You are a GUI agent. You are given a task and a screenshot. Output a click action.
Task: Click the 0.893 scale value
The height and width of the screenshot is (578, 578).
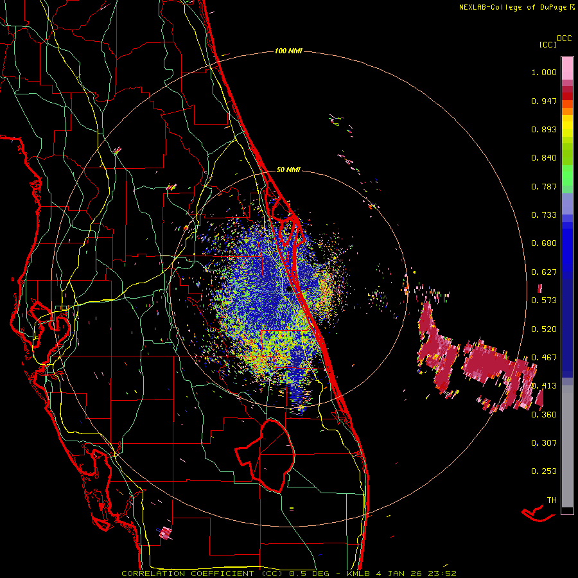coord(544,129)
